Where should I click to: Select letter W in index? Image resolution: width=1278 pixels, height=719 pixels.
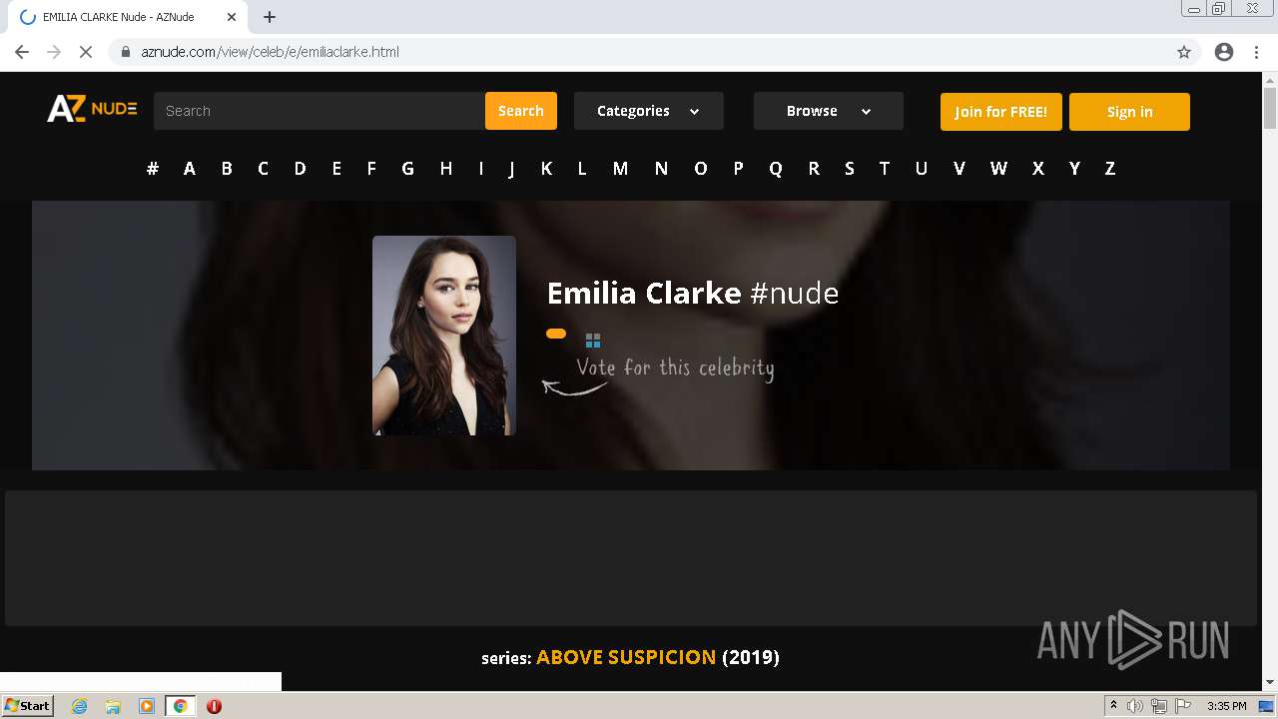998,169
